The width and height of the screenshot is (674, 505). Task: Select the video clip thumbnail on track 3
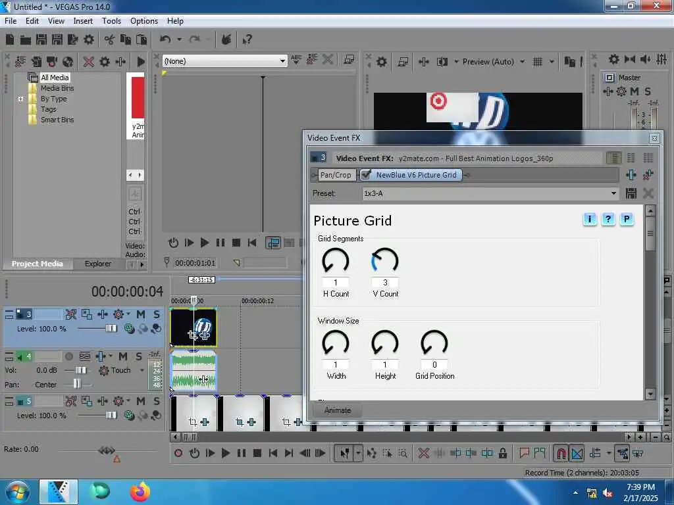[x=194, y=327]
